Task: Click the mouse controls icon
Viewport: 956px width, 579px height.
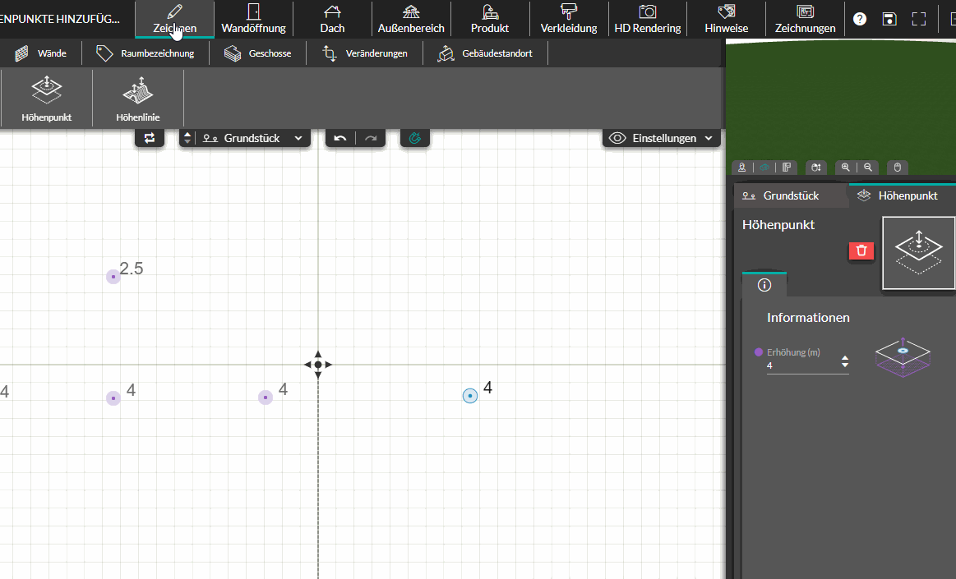Action: (898, 168)
